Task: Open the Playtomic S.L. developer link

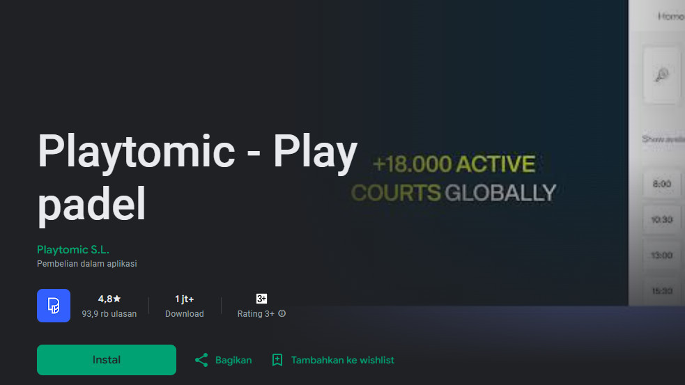Action: tap(73, 249)
